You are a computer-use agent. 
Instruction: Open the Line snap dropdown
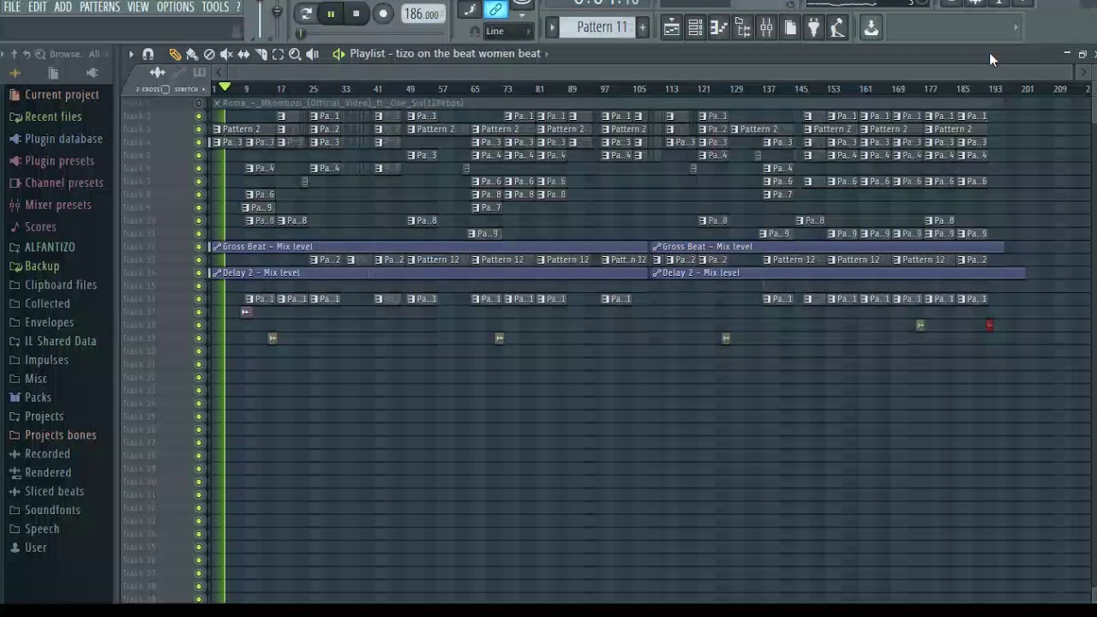[507, 31]
